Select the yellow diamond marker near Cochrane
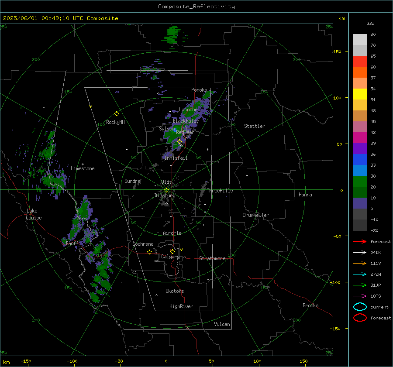 coord(150,252)
